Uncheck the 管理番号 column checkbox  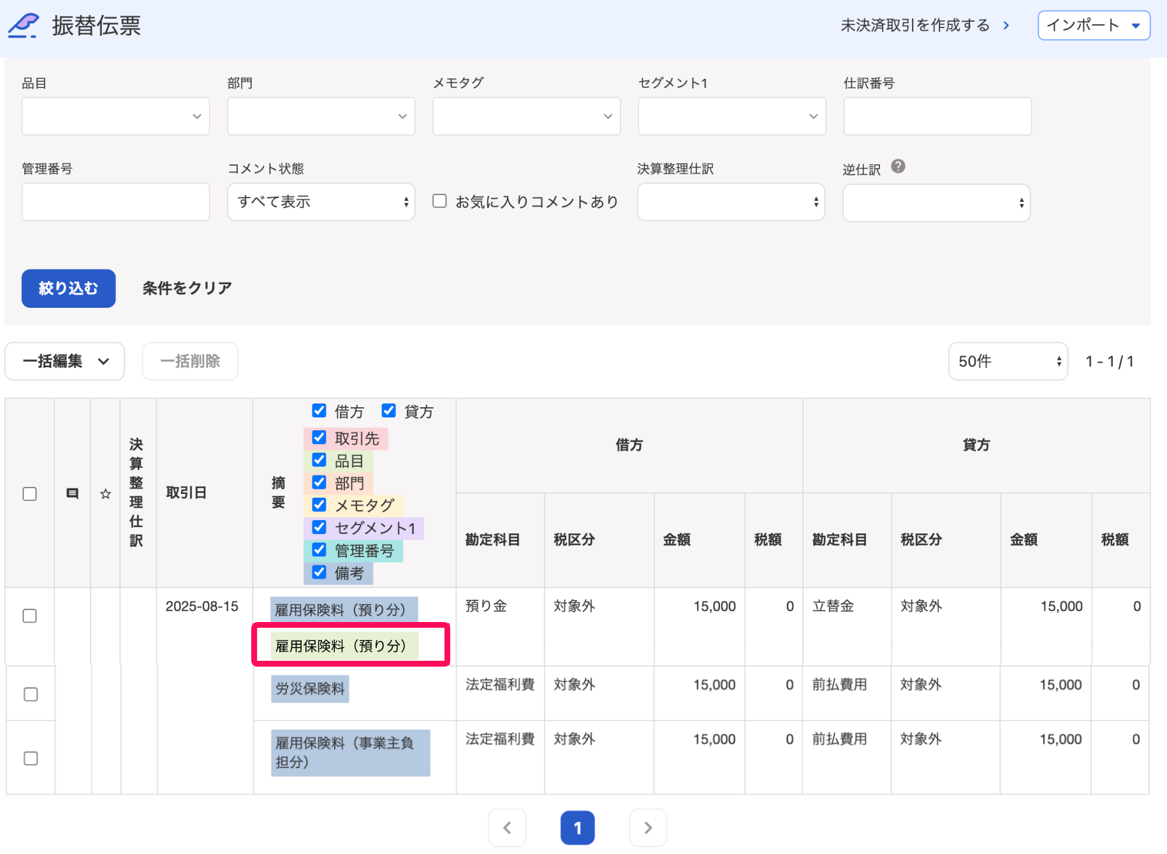[x=319, y=549]
